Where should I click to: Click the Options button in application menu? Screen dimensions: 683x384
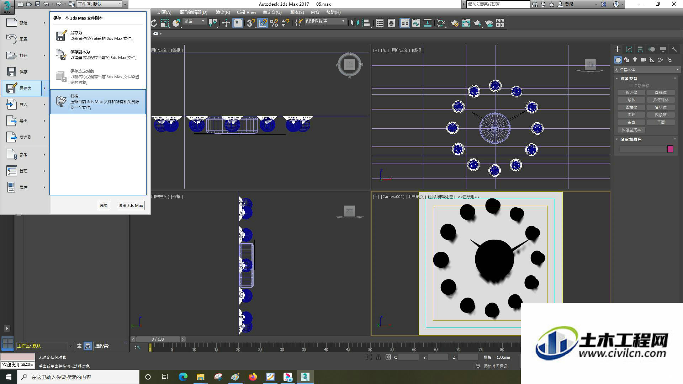point(104,206)
